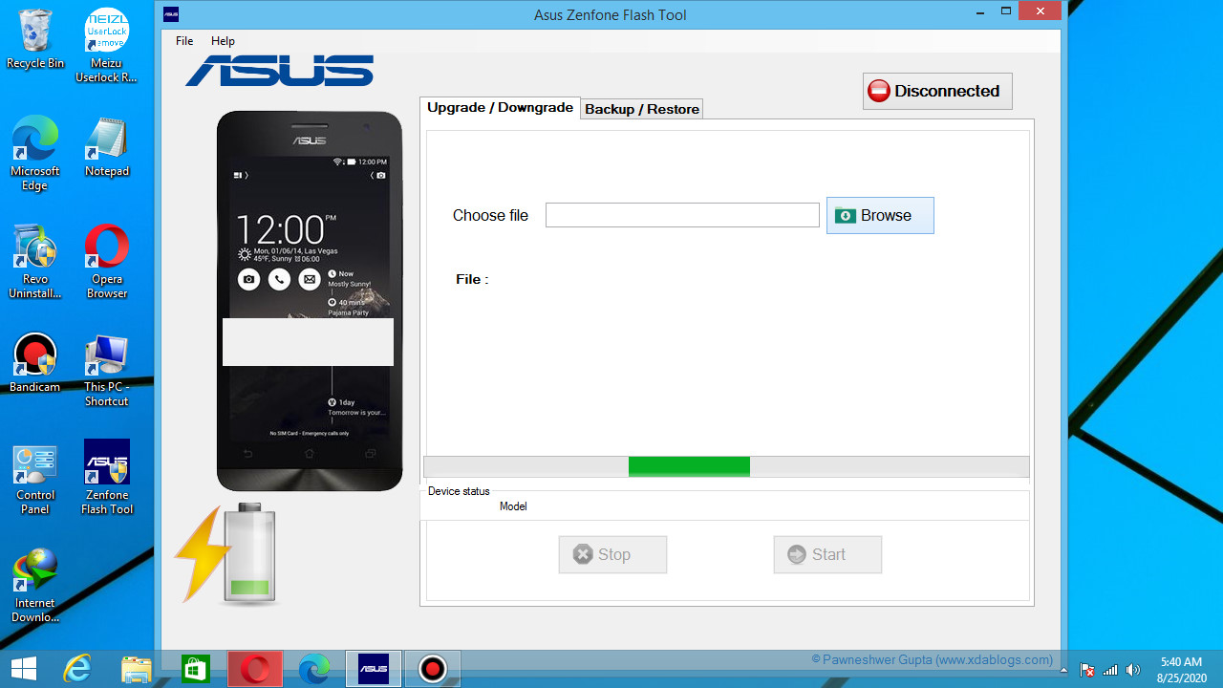Expand hidden icons in the system tray
Viewport: 1223px width, 688px height.
tap(1063, 670)
